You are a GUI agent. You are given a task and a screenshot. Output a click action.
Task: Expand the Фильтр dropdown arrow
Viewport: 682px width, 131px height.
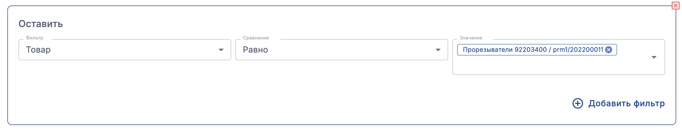[x=221, y=50]
